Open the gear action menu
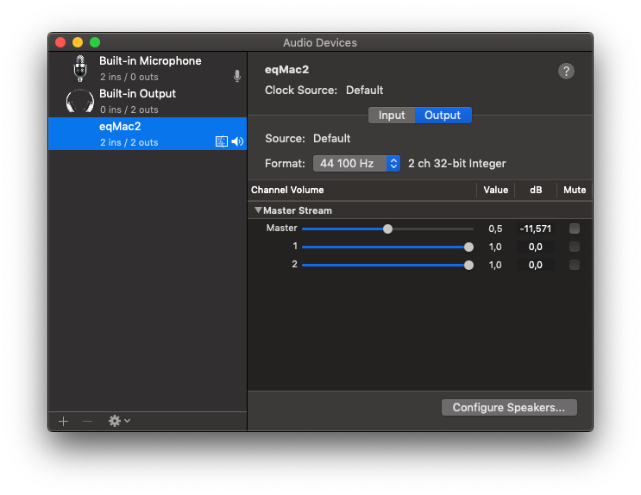This screenshot has height=495, width=641. [119, 421]
